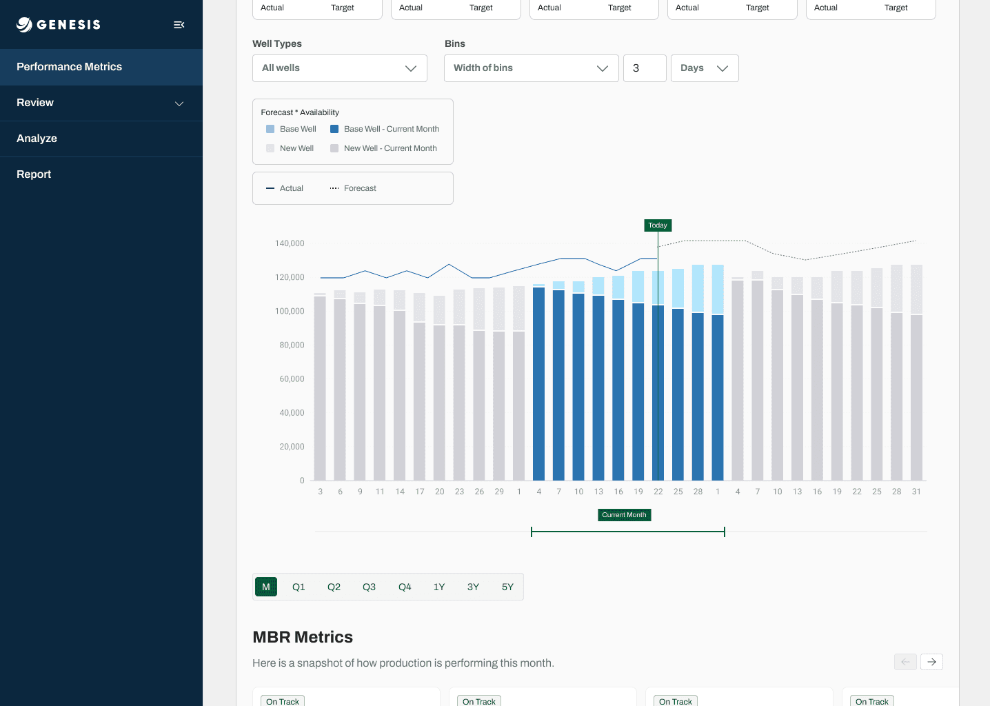Click the 140,000 axis label
This screenshot has height=706, width=990.
pyautogui.click(x=290, y=243)
